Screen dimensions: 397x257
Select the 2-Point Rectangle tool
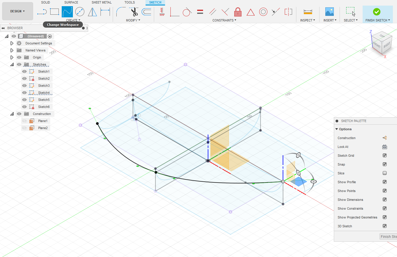point(54,12)
